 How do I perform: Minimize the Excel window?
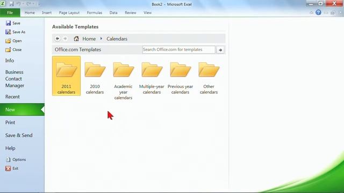tap(311, 4)
